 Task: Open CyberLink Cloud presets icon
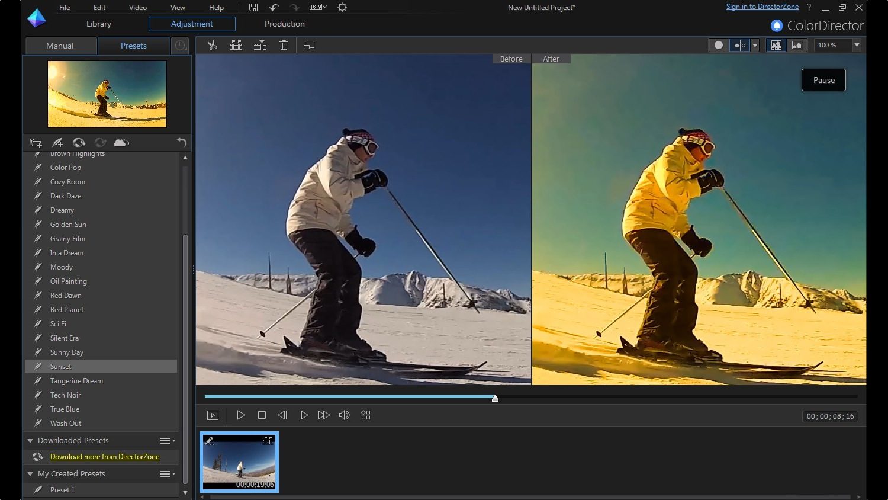pos(121,143)
